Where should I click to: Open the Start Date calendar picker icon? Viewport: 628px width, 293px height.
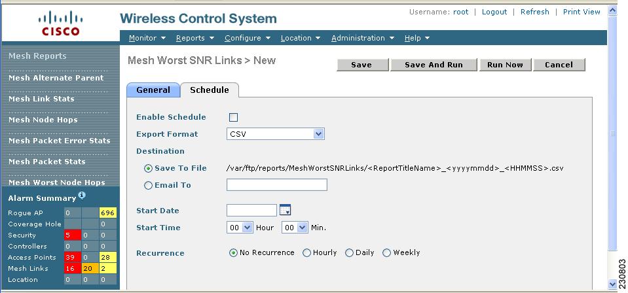click(285, 210)
